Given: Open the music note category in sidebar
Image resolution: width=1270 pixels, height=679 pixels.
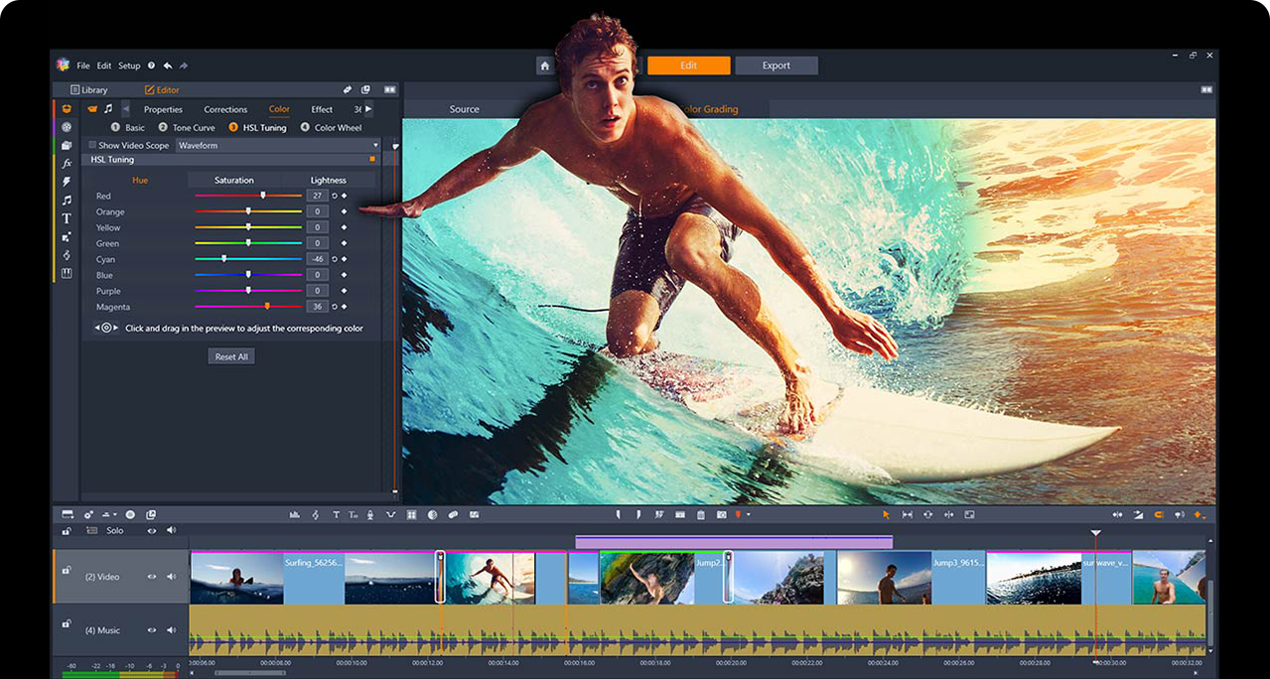Looking at the screenshot, I should point(67,200).
